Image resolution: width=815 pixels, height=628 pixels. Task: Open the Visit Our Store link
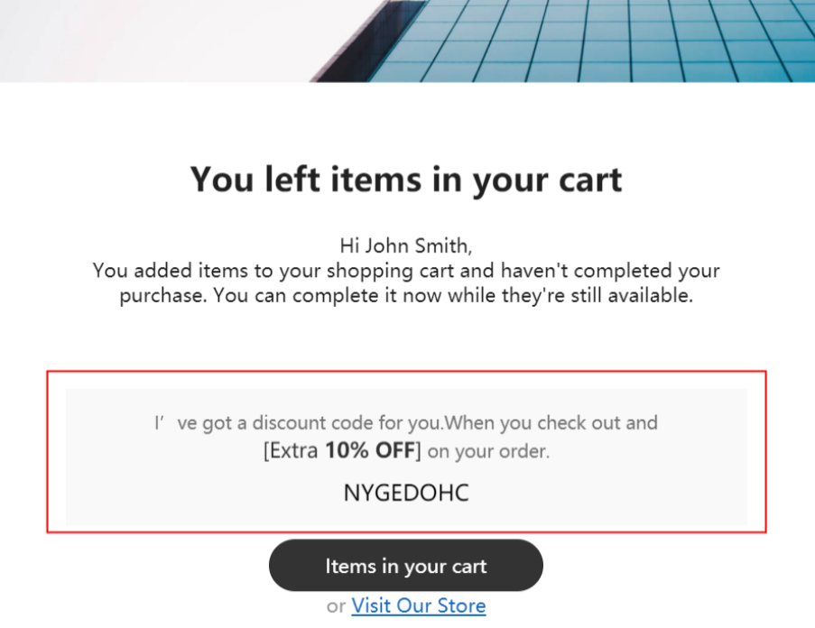pos(419,605)
